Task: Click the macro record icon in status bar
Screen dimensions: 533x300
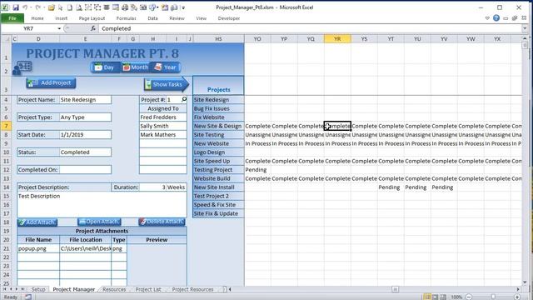Action: [x=27, y=297]
